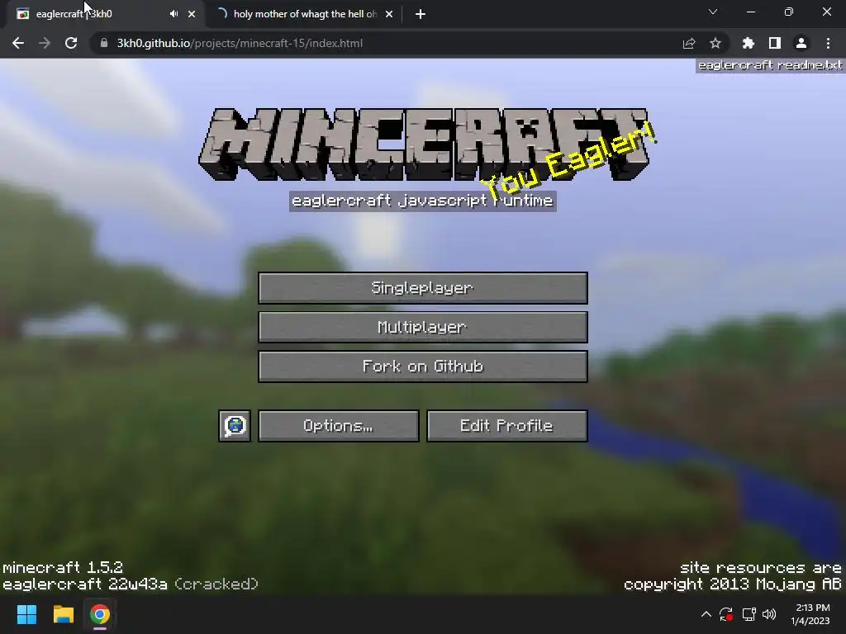The width and height of the screenshot is (846, 634).
Task: Click the language globe icon button
Action: click(x=235, y=426)
